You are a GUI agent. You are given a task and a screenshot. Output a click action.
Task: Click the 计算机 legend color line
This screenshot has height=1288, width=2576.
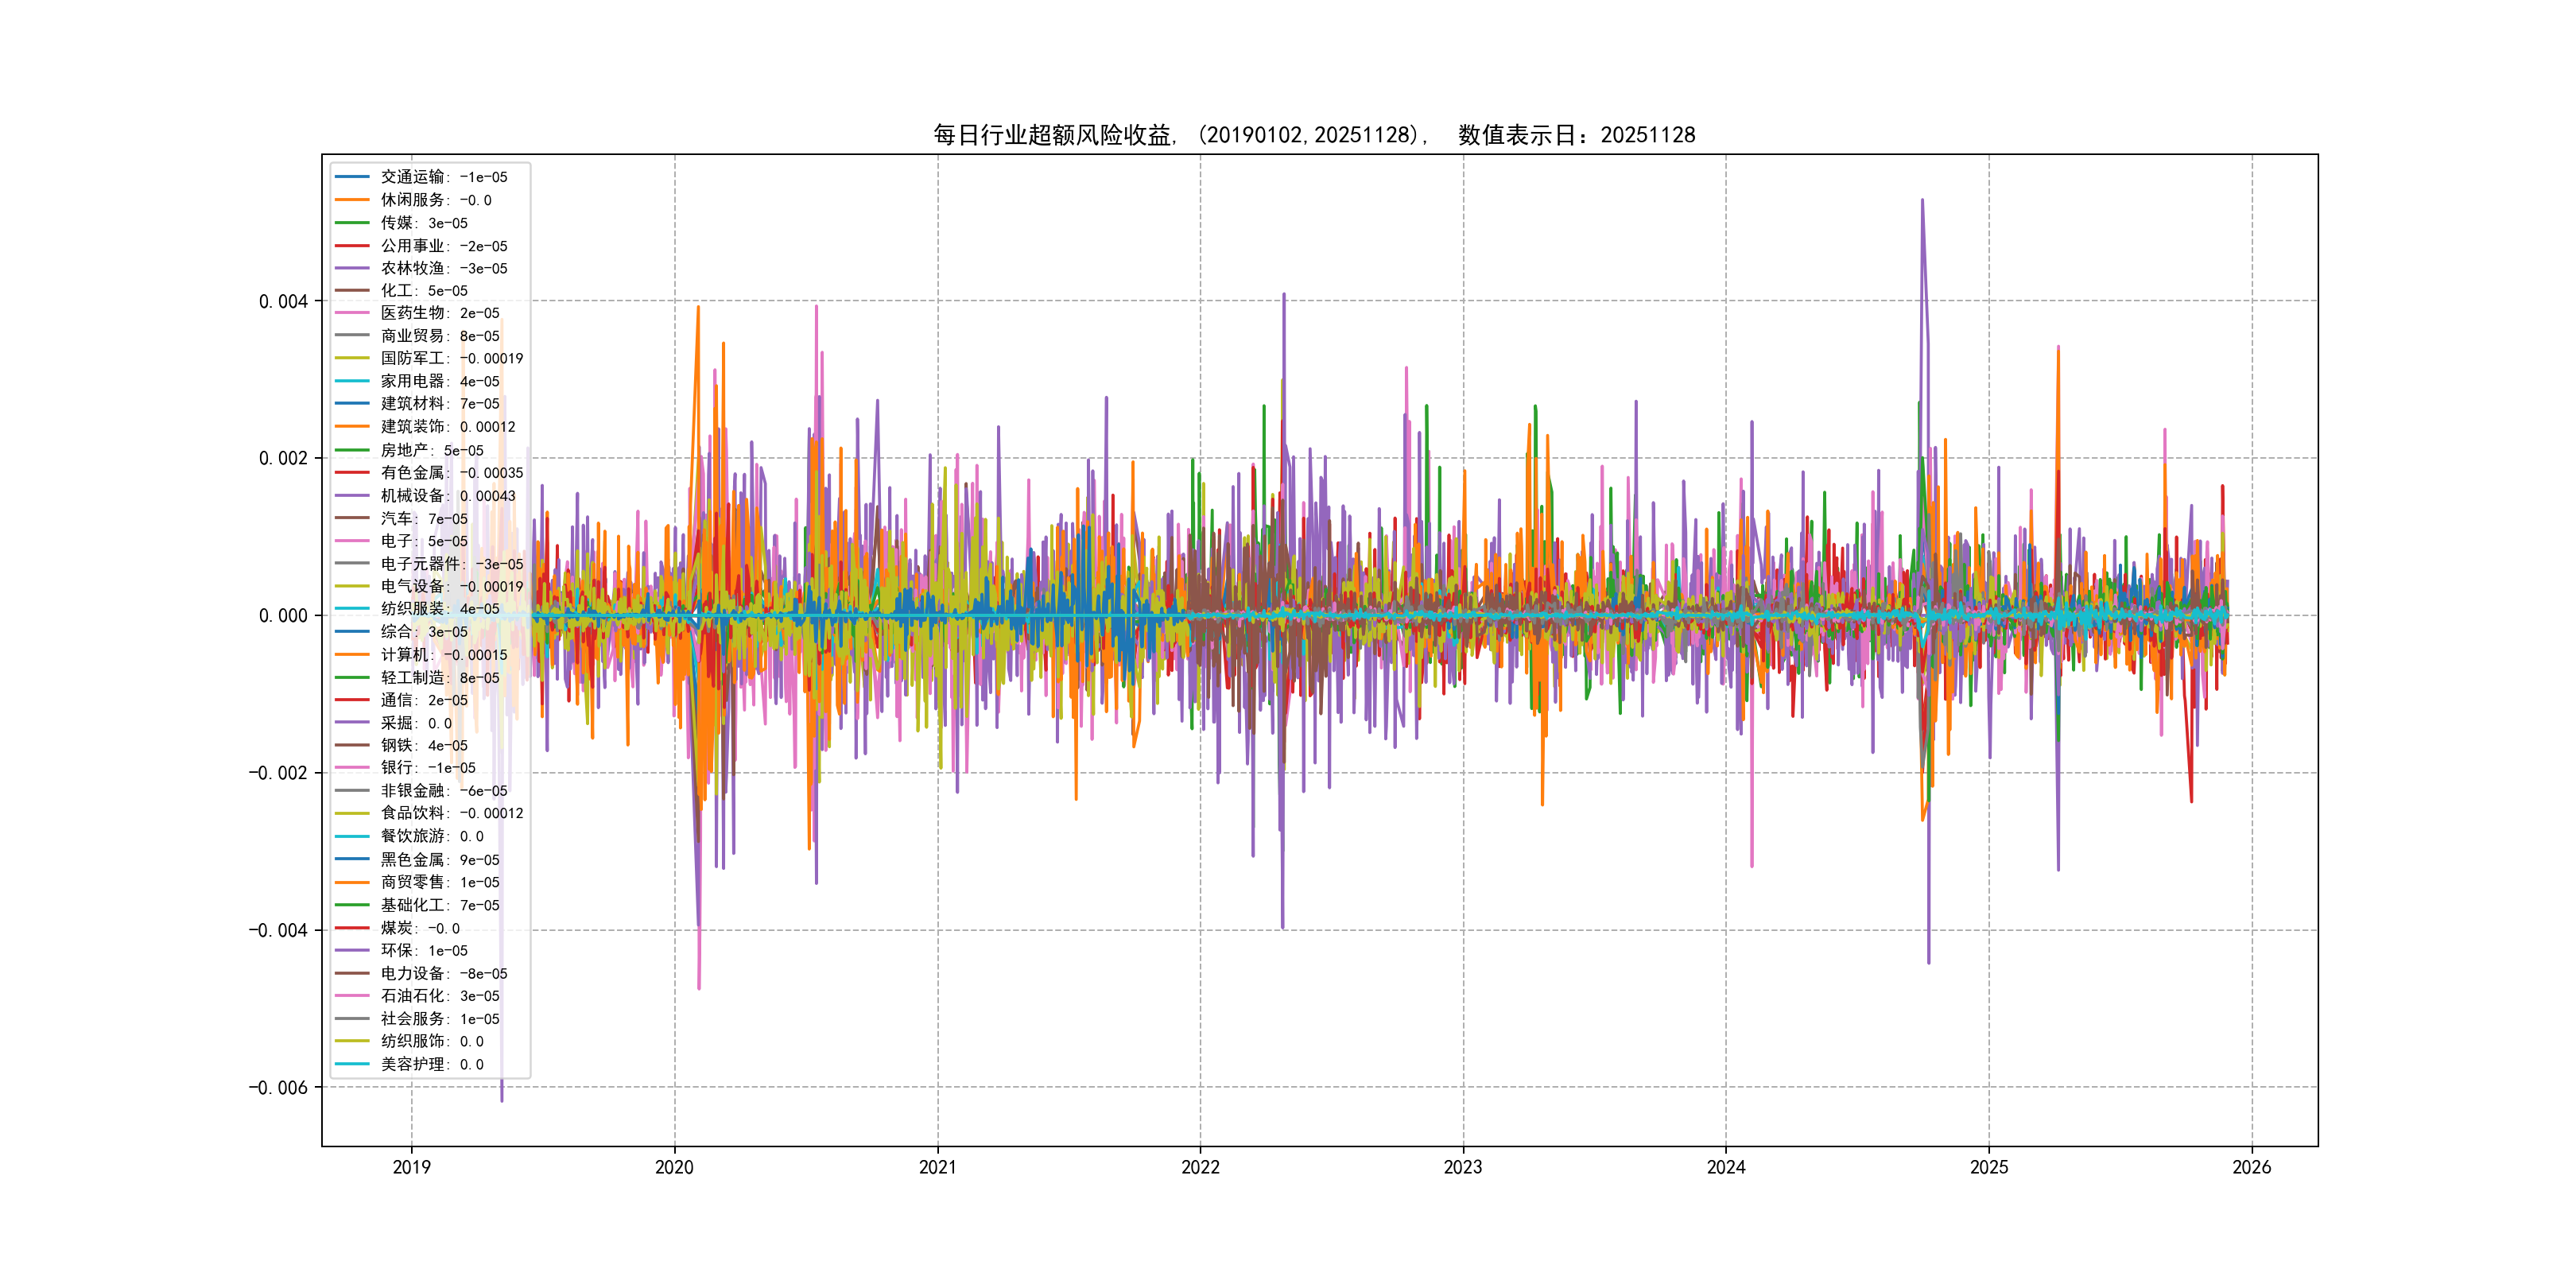(351, 655)
